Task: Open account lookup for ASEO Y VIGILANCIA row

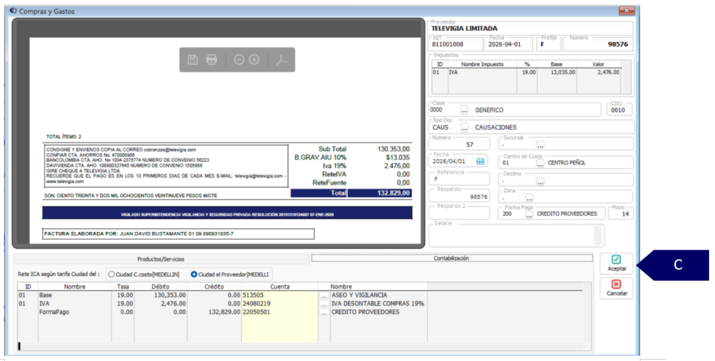Action: (323, 296)
